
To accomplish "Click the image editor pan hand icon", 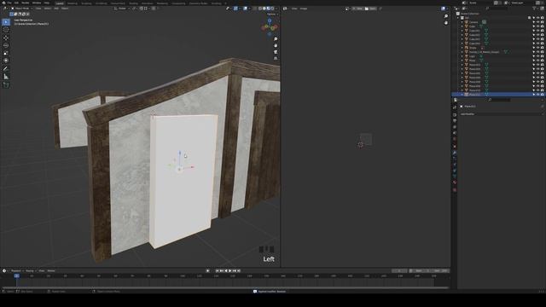I will coord(445,23).
